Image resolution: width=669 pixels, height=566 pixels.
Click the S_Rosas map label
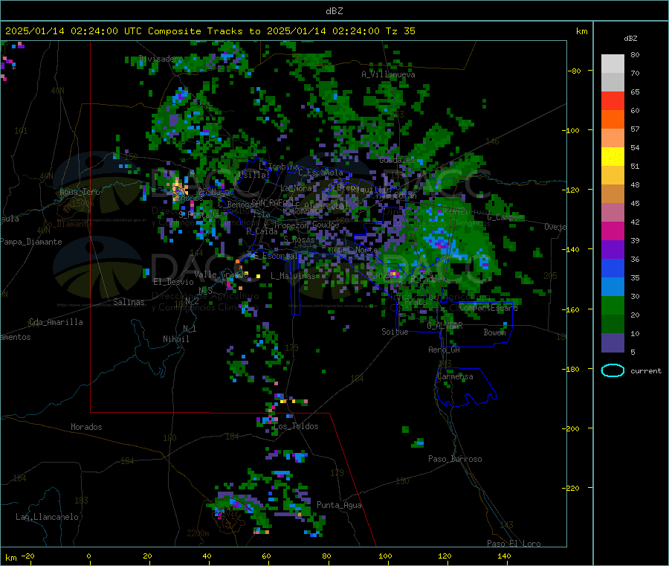click(299, 240)
